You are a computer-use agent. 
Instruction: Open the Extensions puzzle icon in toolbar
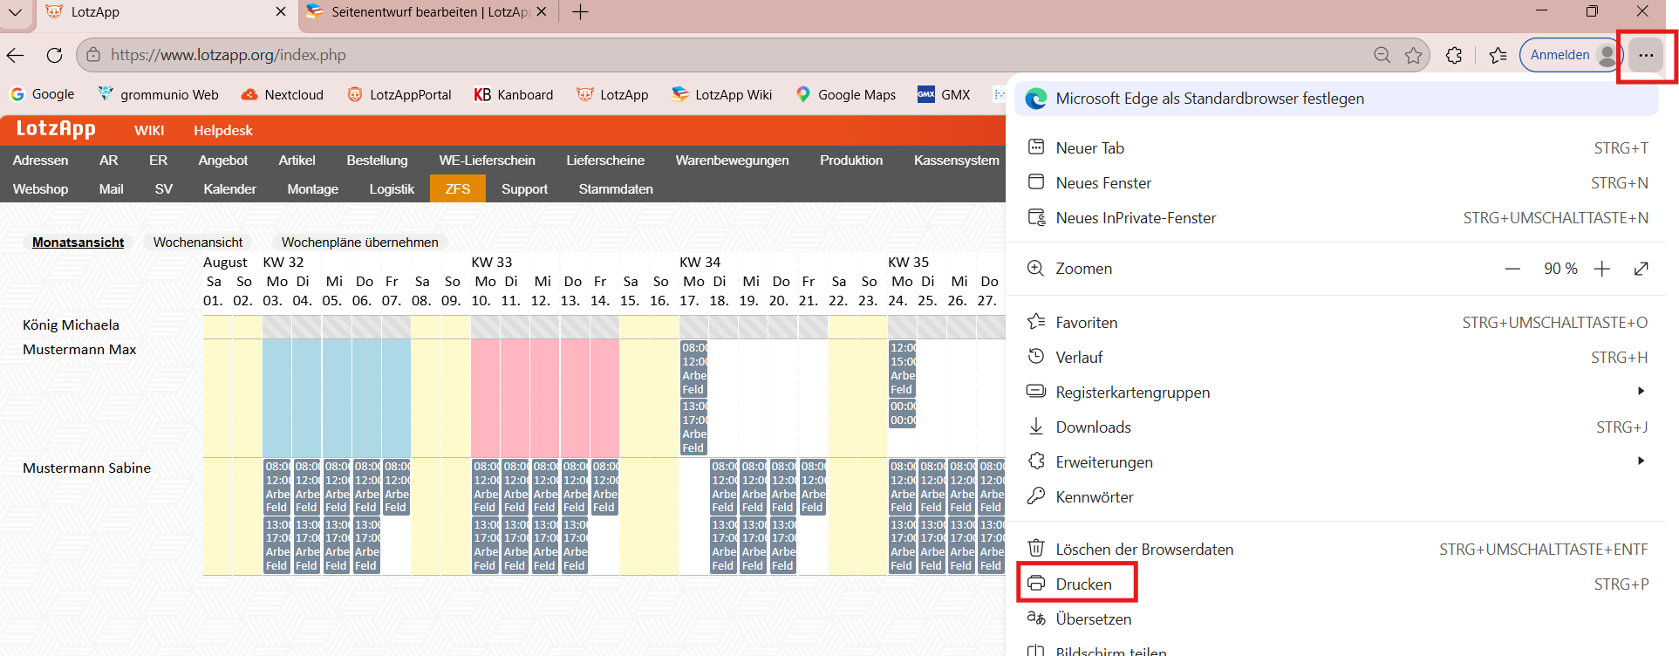(1454, 55)
